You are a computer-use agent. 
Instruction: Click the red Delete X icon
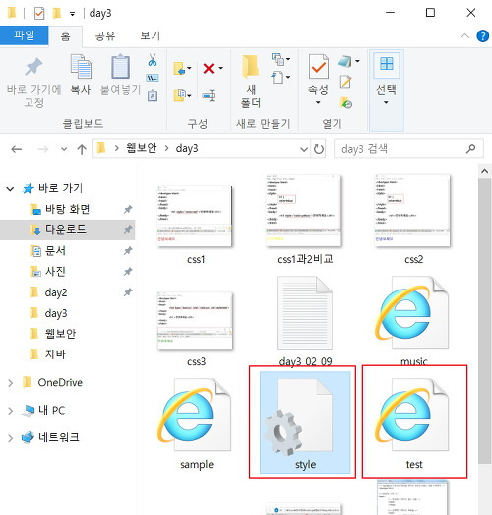pyautogui.click(x=209, y=69)
